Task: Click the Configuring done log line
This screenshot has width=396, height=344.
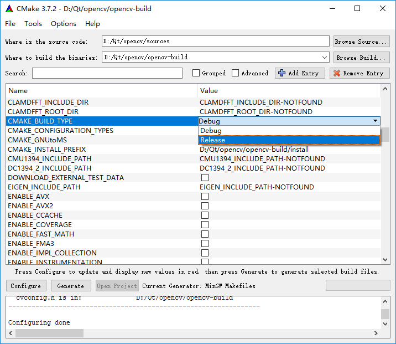Action: (x=39, y=322)
